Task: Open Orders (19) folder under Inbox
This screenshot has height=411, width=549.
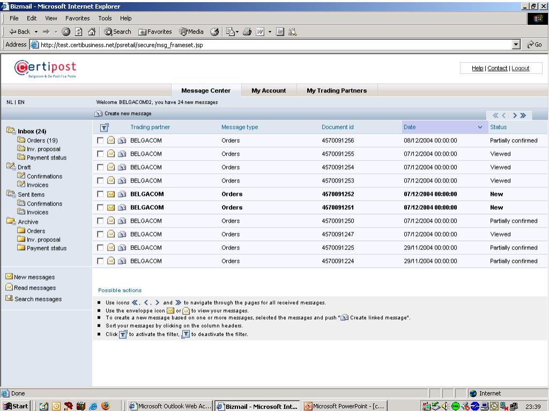Action: [42, 141]
